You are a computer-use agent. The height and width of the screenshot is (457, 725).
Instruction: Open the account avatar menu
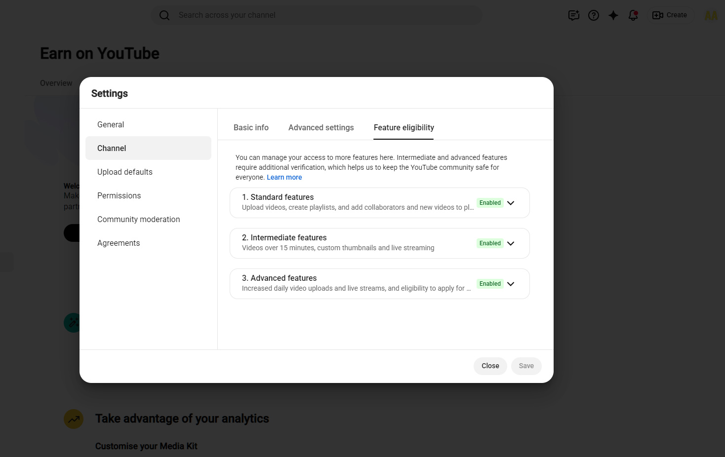coord(711,15)
